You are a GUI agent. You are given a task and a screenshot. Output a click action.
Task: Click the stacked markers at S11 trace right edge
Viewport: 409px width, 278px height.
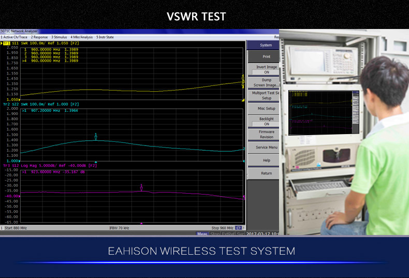(243, 81)
